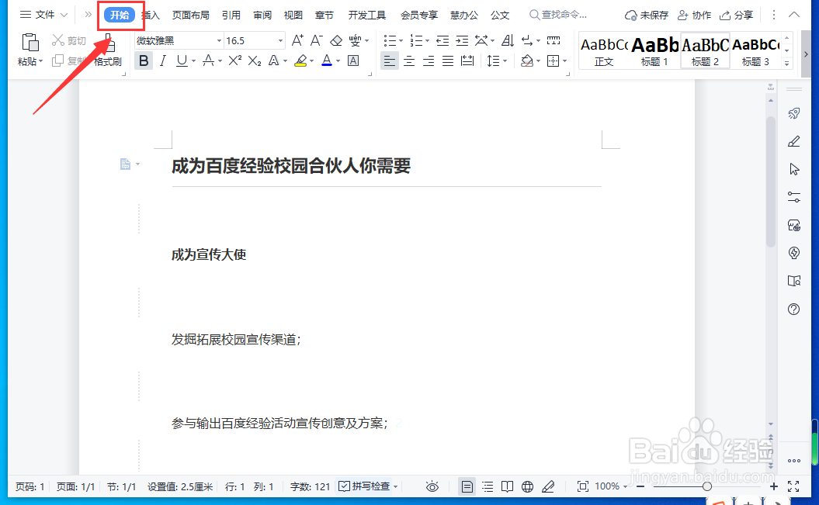819x505 pixels.
Task: Click the blue font color A
Action: tap(327, 61)
